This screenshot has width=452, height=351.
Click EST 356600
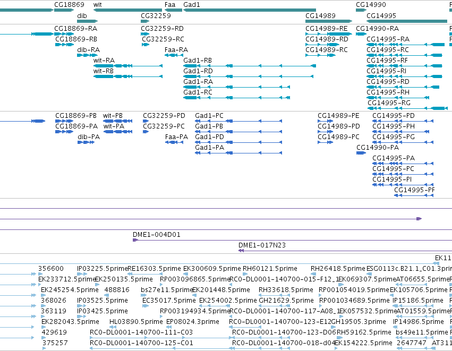(51, 269)
